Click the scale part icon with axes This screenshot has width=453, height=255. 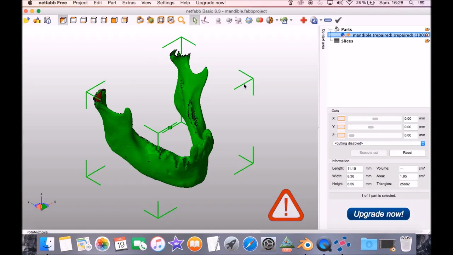pyautogui.click(x=239, y=20)
